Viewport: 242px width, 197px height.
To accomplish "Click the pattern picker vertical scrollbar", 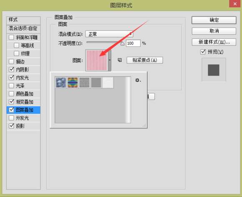I will point(128,100).
